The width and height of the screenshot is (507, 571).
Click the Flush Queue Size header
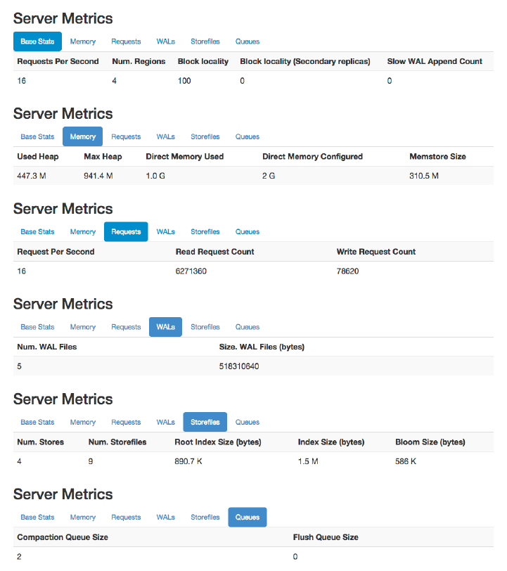[x=326, y=537]
